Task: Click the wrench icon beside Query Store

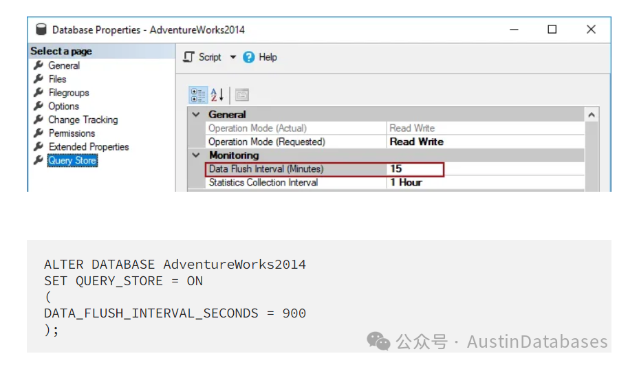Action: click(x=39, y=160)
